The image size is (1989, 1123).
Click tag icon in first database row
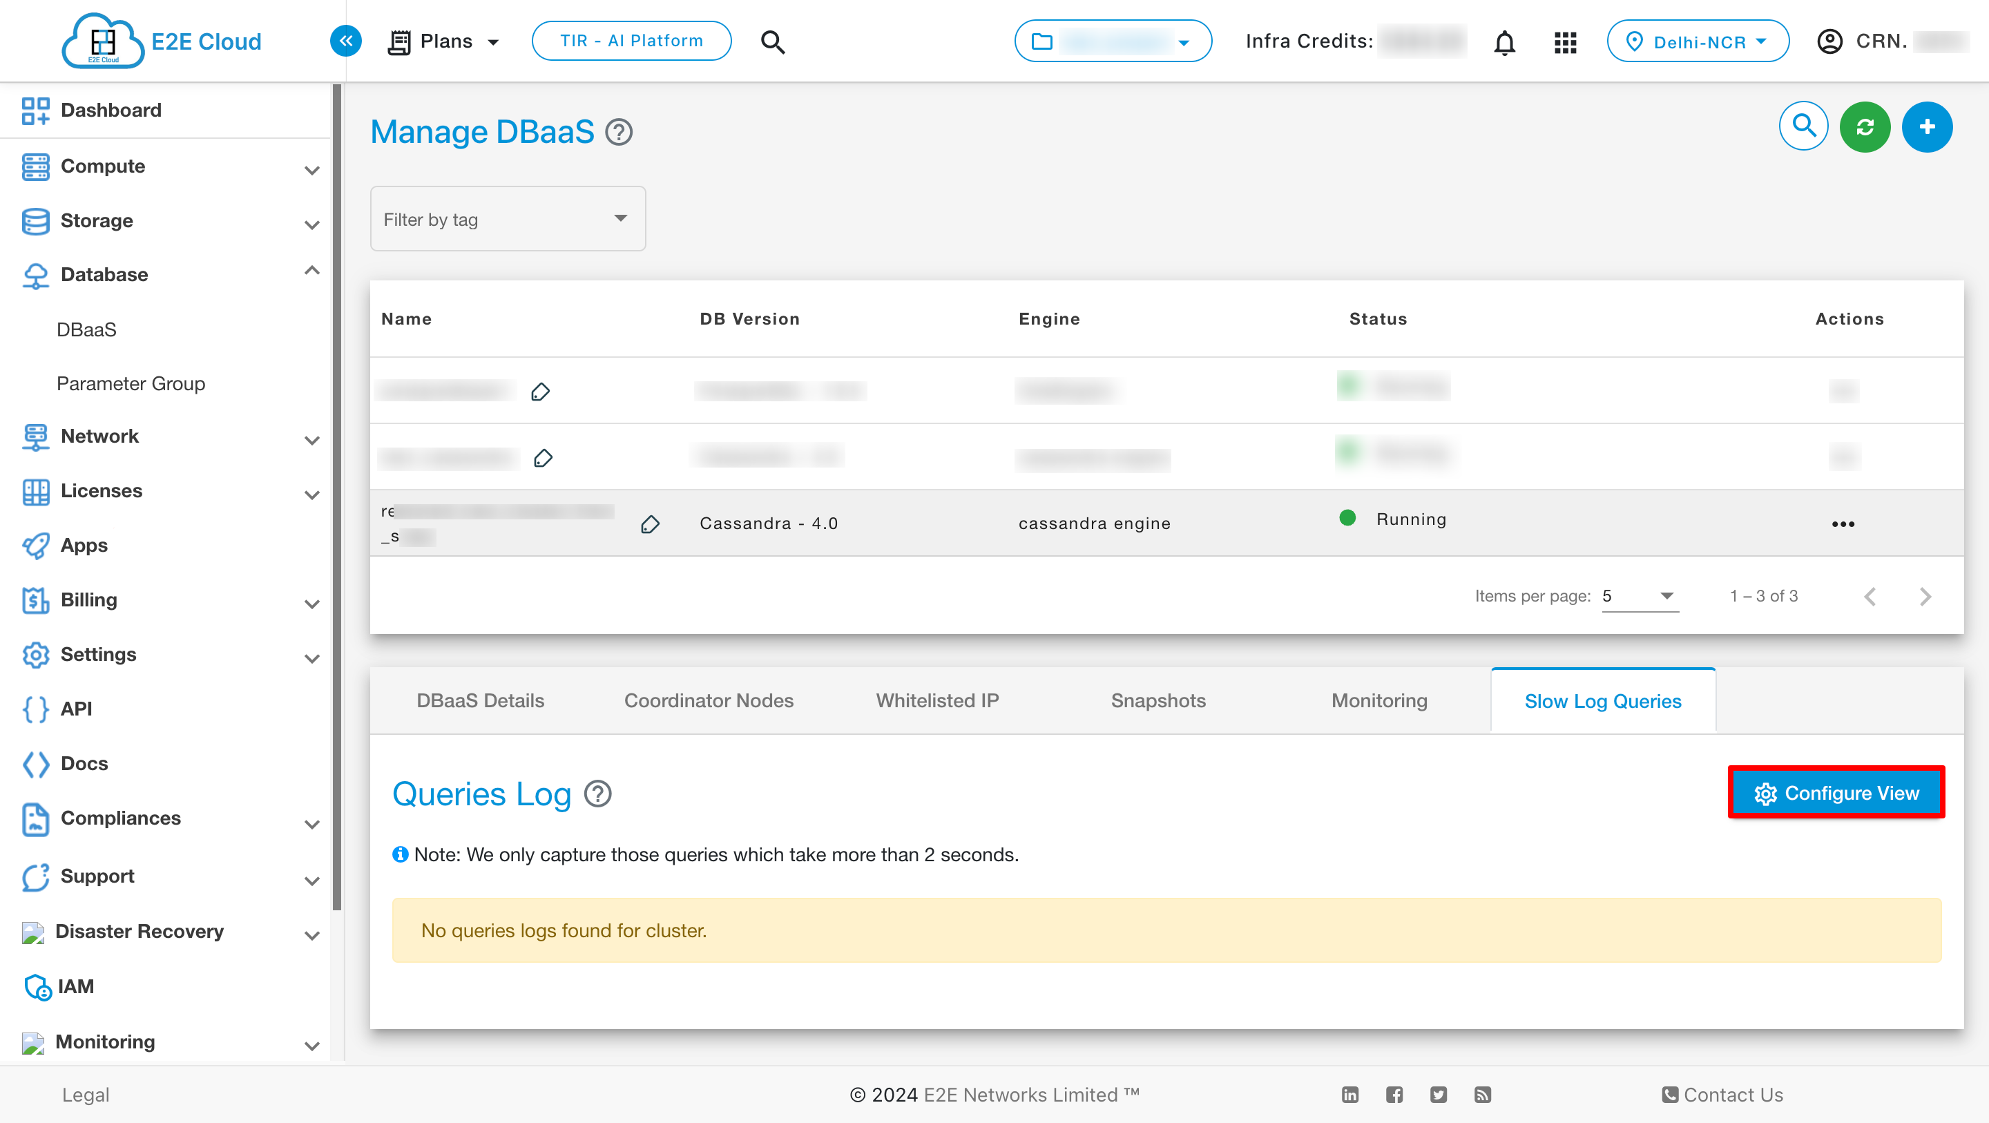tap(541, 392)
